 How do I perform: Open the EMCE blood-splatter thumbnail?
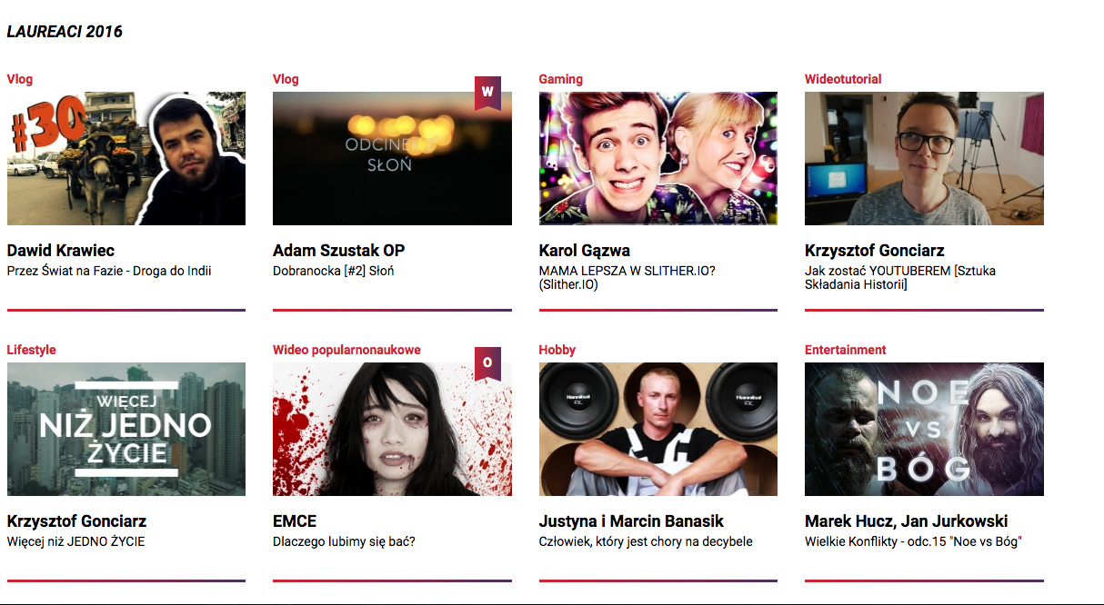pyautogui.click(x=392, y=429)
